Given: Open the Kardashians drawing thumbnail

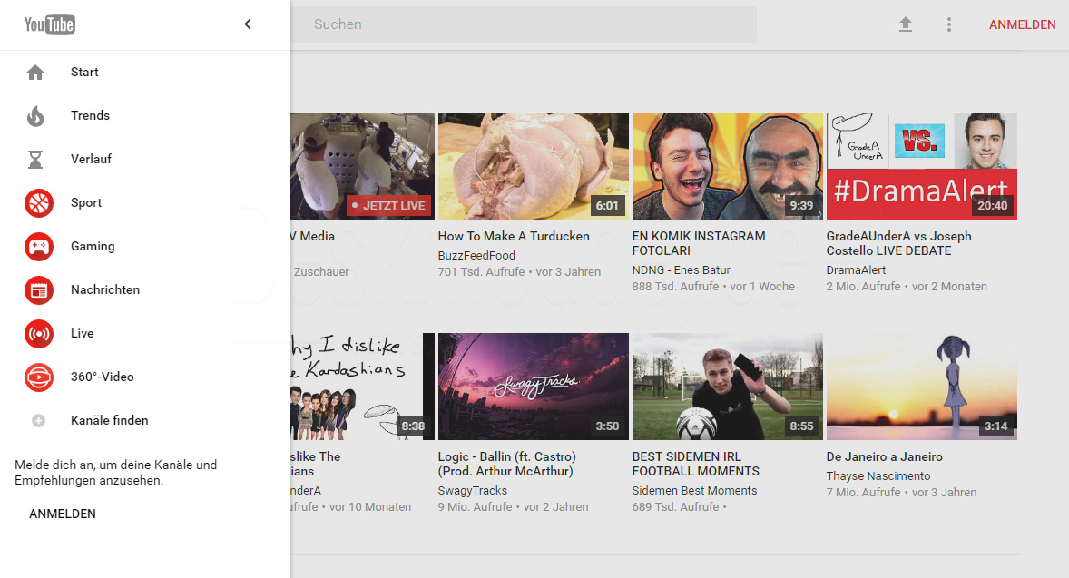Looking at the screenshot, I should pyautogui.click(x=363, y=387).
